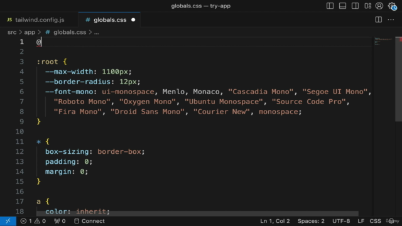Viewport: 402px width, 226px height.
Task: Change indentation via Spaces: 2
Action: pos(311,221)
